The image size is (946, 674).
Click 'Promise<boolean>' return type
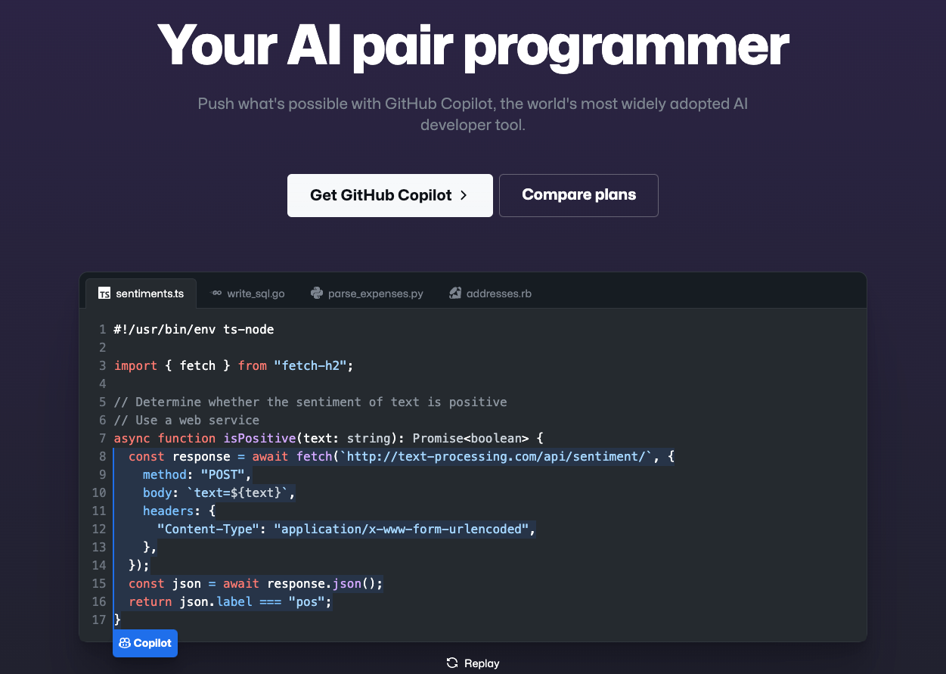pyautogui.click(x=472, y=438)
